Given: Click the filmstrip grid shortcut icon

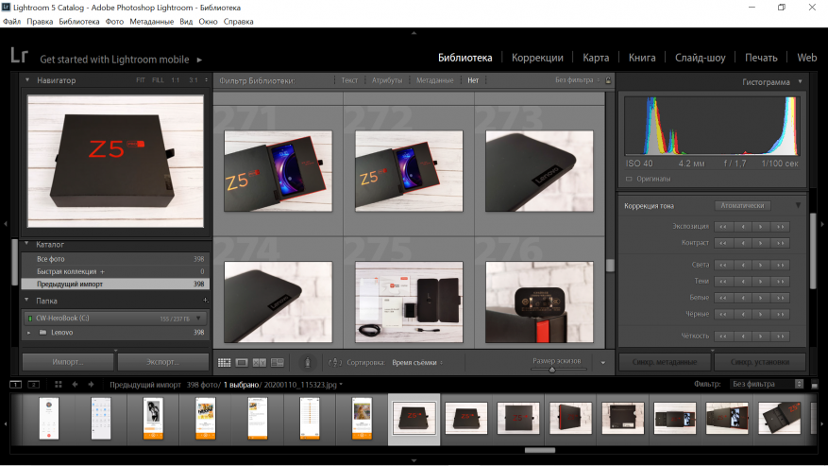Looking at the screenshot, I should point(58,385).
